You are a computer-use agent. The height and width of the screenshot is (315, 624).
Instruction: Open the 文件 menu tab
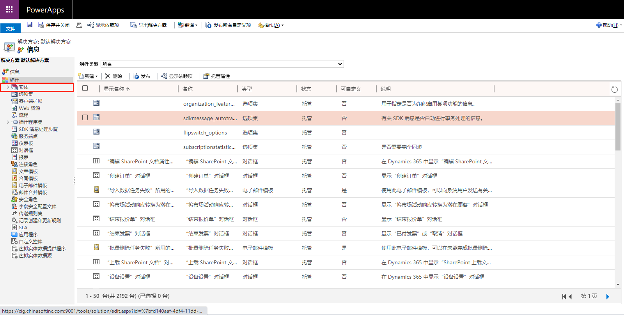[11, 28]
